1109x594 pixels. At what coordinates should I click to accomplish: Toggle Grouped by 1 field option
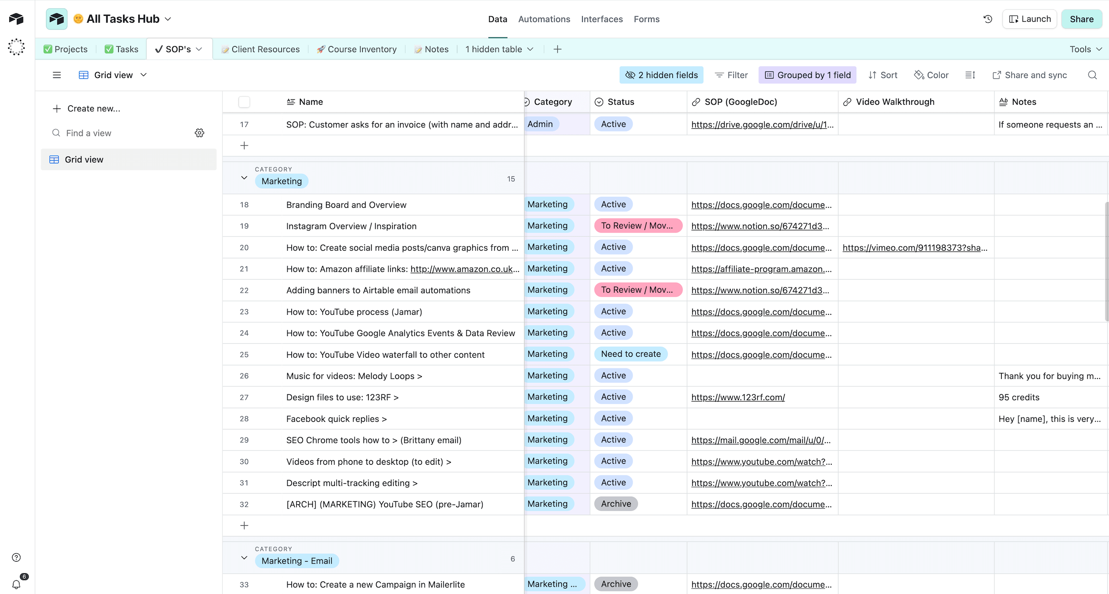pyautogui.click(x=807, y=75)
